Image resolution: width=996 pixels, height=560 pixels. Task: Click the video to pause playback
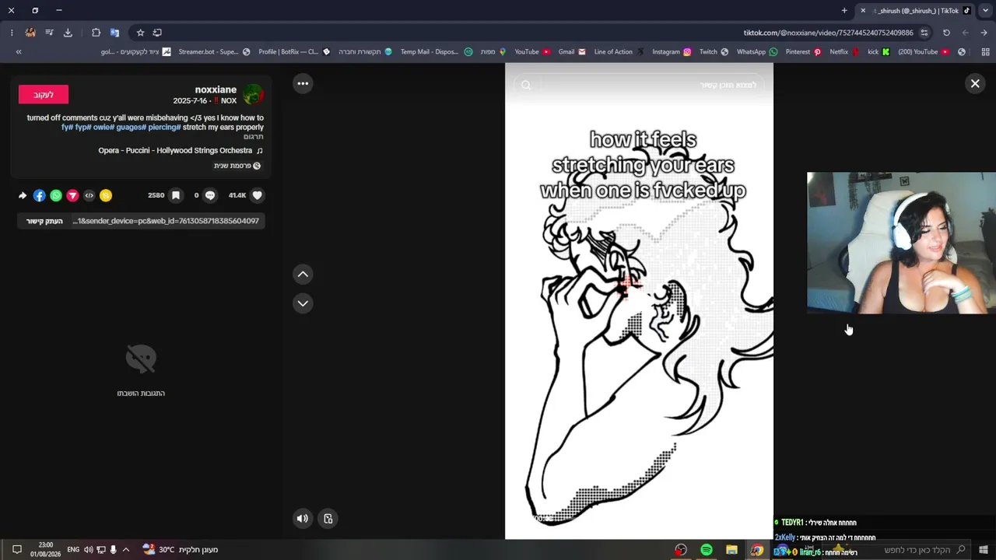coord(639,301)
